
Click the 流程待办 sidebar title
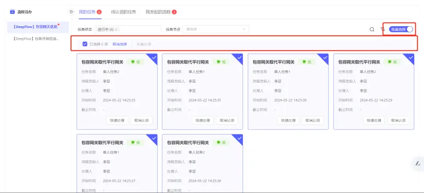click(25, 12)
